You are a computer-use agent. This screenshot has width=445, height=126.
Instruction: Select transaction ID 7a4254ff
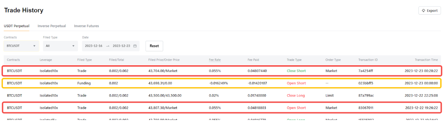coord(366,71)
